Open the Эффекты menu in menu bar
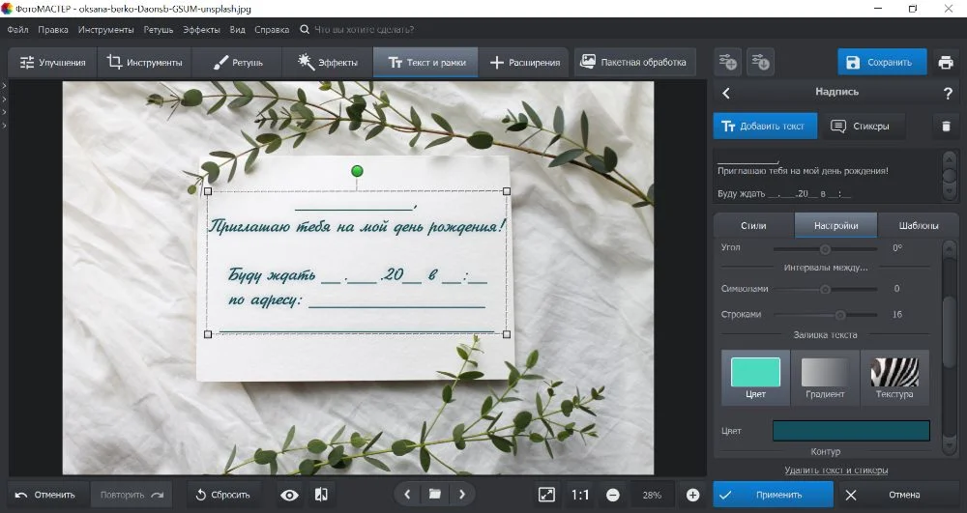Screen dimensions: 967x513 pos(201,30)
